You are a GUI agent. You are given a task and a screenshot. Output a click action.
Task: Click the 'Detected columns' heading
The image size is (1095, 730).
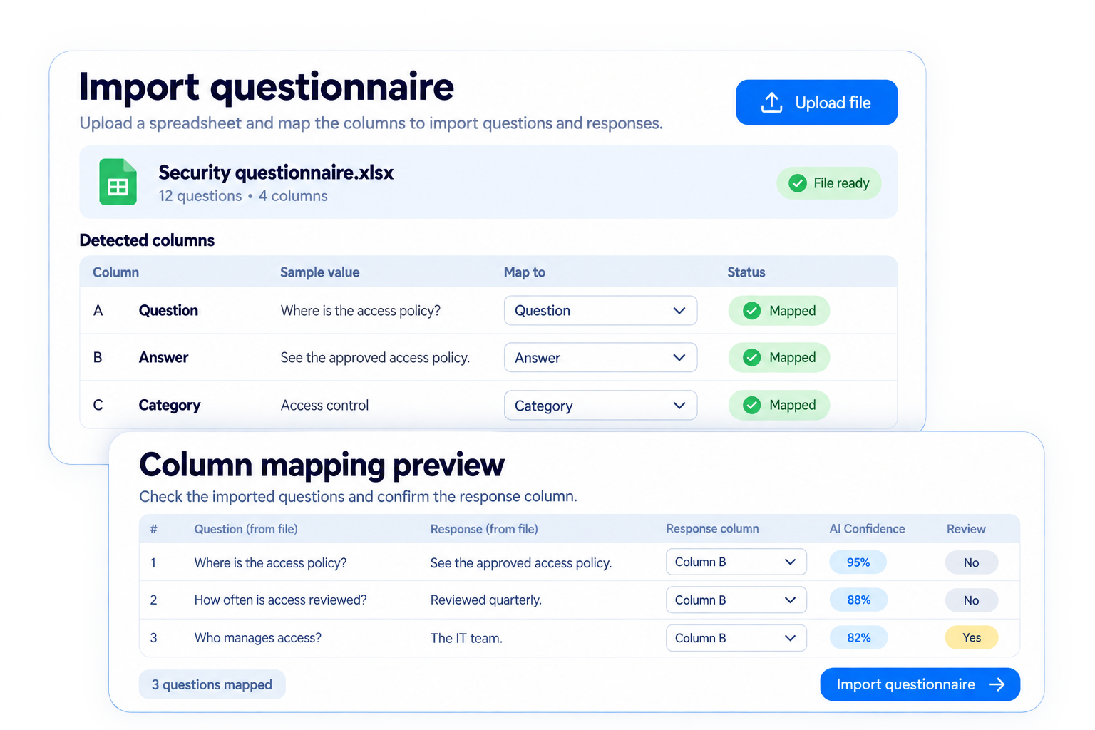147,240
